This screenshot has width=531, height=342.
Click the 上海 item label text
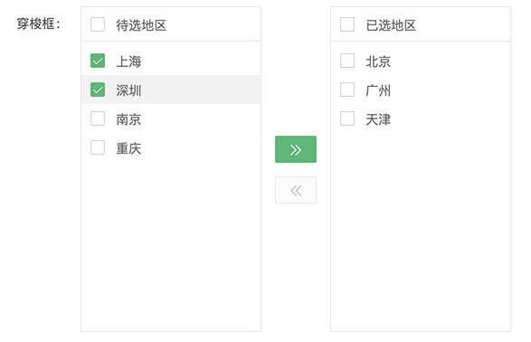point(128,62)
